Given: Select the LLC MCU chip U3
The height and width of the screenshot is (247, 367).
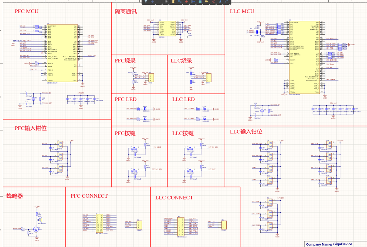Looking at the screenshot, I should 304,56.
